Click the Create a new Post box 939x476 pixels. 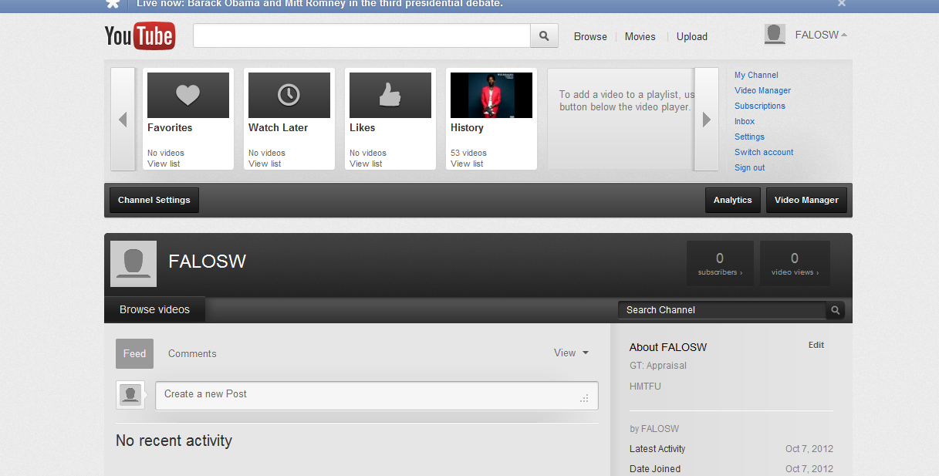pyautogui.click(x=377, y=395)
